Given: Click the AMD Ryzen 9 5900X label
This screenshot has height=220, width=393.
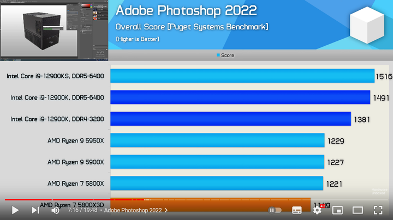Looking at the screenshot, I should (76, 162).
